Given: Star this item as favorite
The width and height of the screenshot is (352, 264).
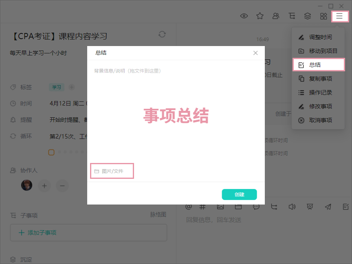Looking at the screenshot, I should coord(260,16).
